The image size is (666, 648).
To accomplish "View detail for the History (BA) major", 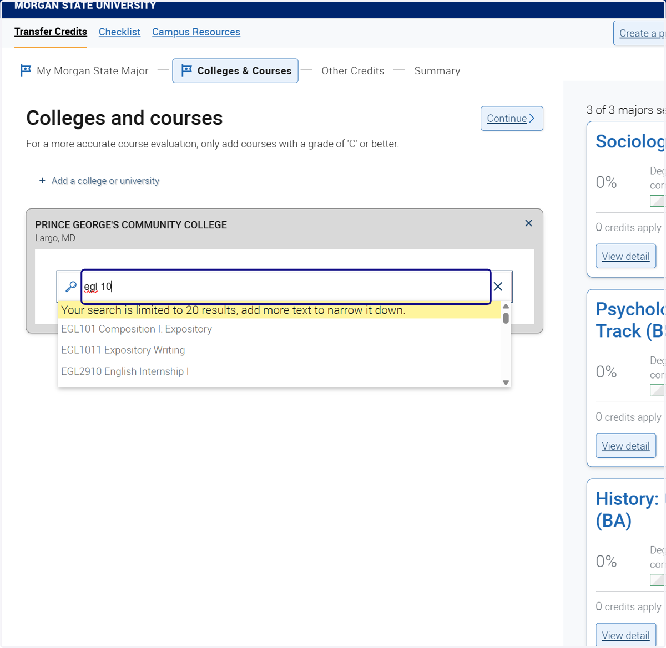I will [x=625, y=635].
